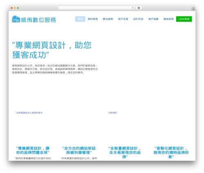Click the green LINE客服 button
This screenshot has width=204, height=173.
(184, 19)
